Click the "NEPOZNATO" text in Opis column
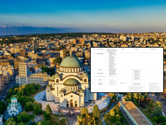This screenshot has width=166, height=125. [x=123, y=83]
